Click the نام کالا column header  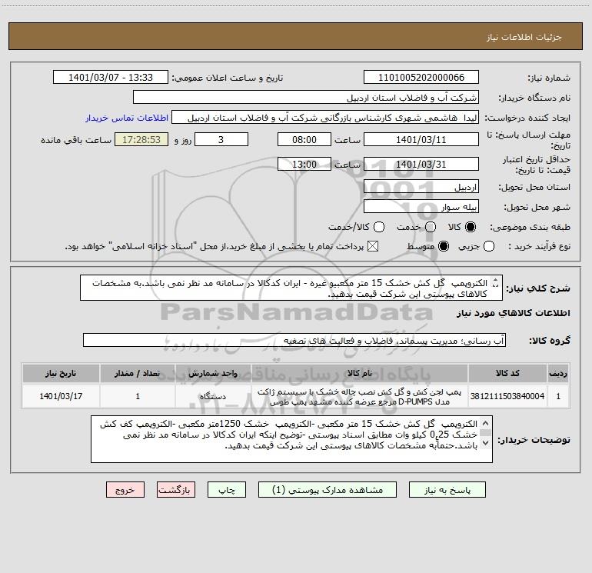click(x=360, y=373)
